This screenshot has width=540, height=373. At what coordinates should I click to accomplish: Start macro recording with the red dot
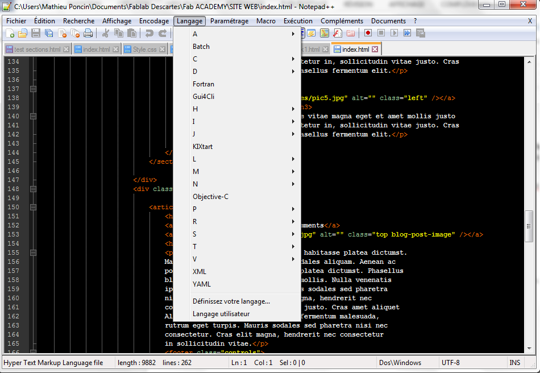pos(368,33)
